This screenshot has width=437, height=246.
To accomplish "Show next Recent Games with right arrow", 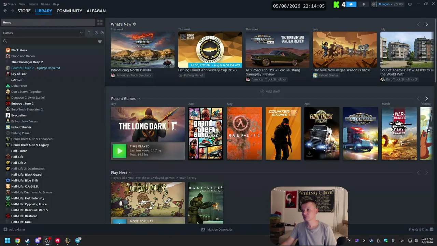I will click(426, 99).
